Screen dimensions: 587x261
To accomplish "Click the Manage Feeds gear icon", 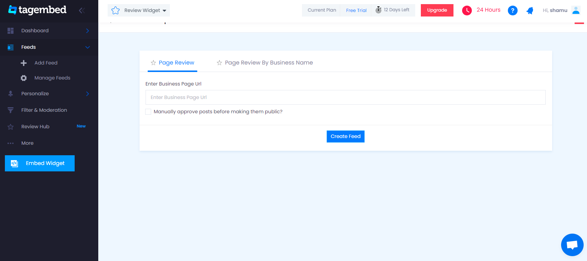I will point(24,78).
